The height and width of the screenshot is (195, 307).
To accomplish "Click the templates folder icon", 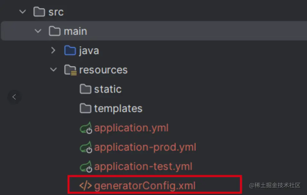I will pos(85,108).
